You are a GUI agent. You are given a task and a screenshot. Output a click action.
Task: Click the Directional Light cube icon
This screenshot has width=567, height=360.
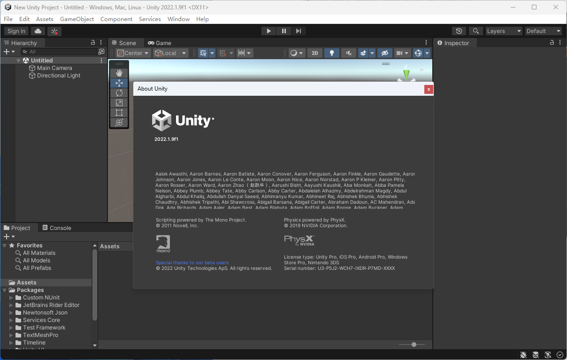(x=32, y=76)
